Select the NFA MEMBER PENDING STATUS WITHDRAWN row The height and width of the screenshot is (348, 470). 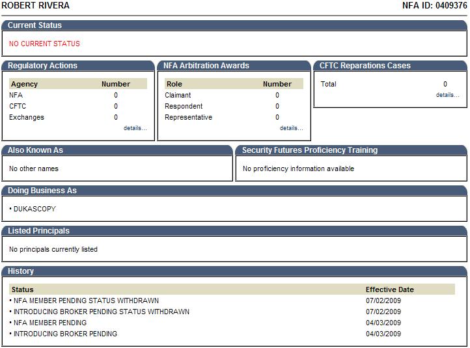point(86,301)
